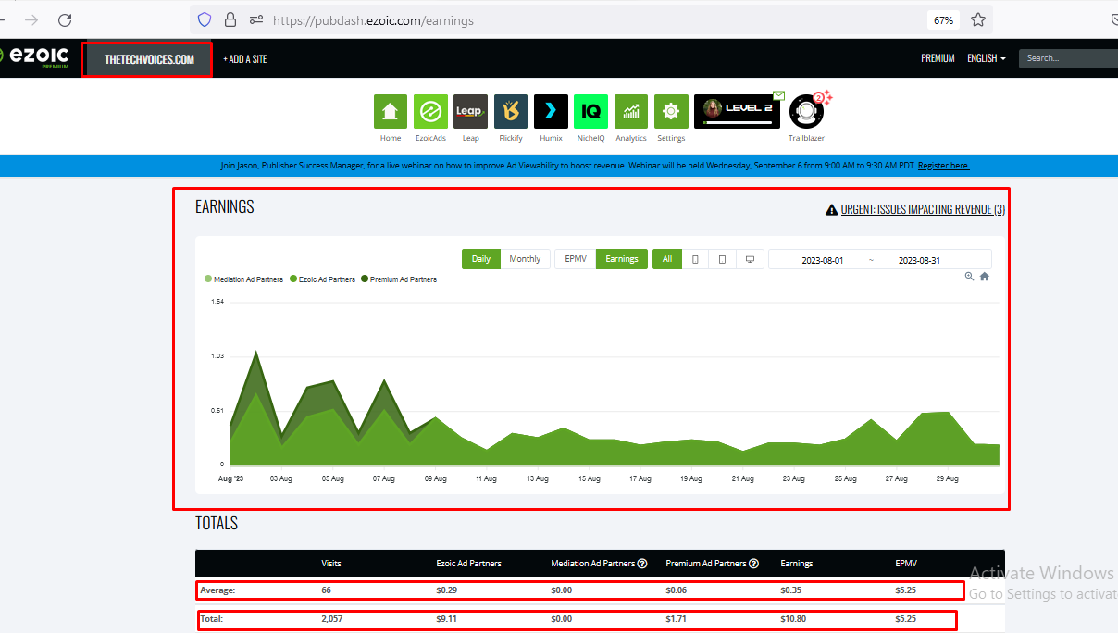The image size is (1118, 633).
Task: Click the $0.29 average value
Action: pyautogui.click(x=446, y=590)
